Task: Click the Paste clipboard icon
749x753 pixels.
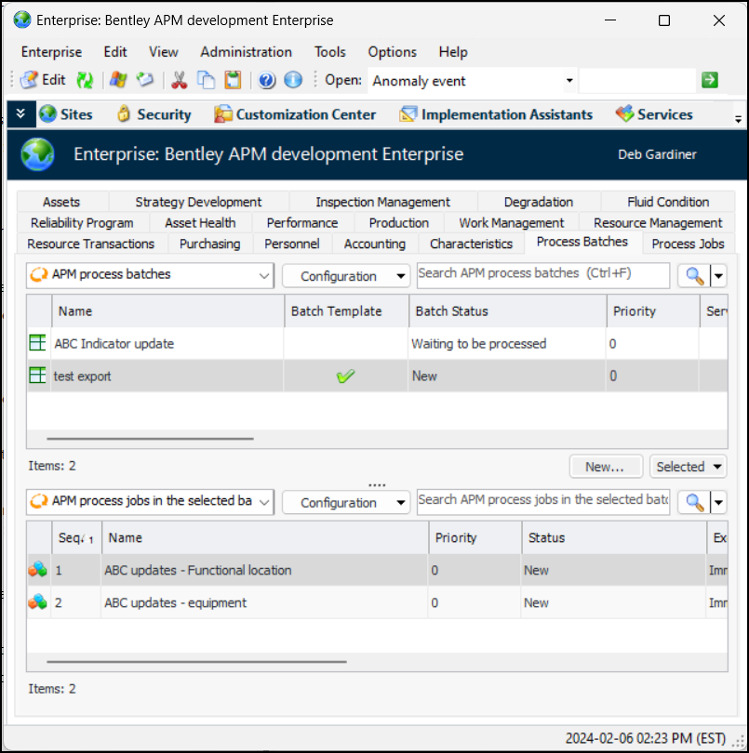Action: tap(234, 80)
